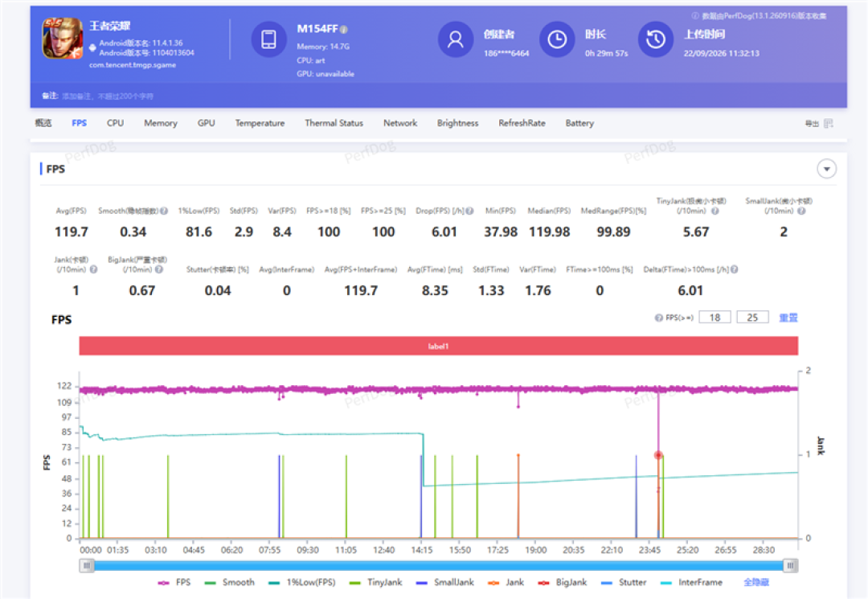Image resolution: width=868 pixels, height=599 pixels.
Task: Click the upload time history icon
Action: click(x=656, y=39)
